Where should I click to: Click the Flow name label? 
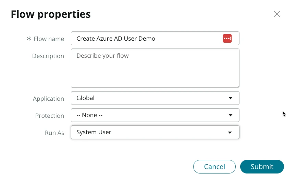49,39
